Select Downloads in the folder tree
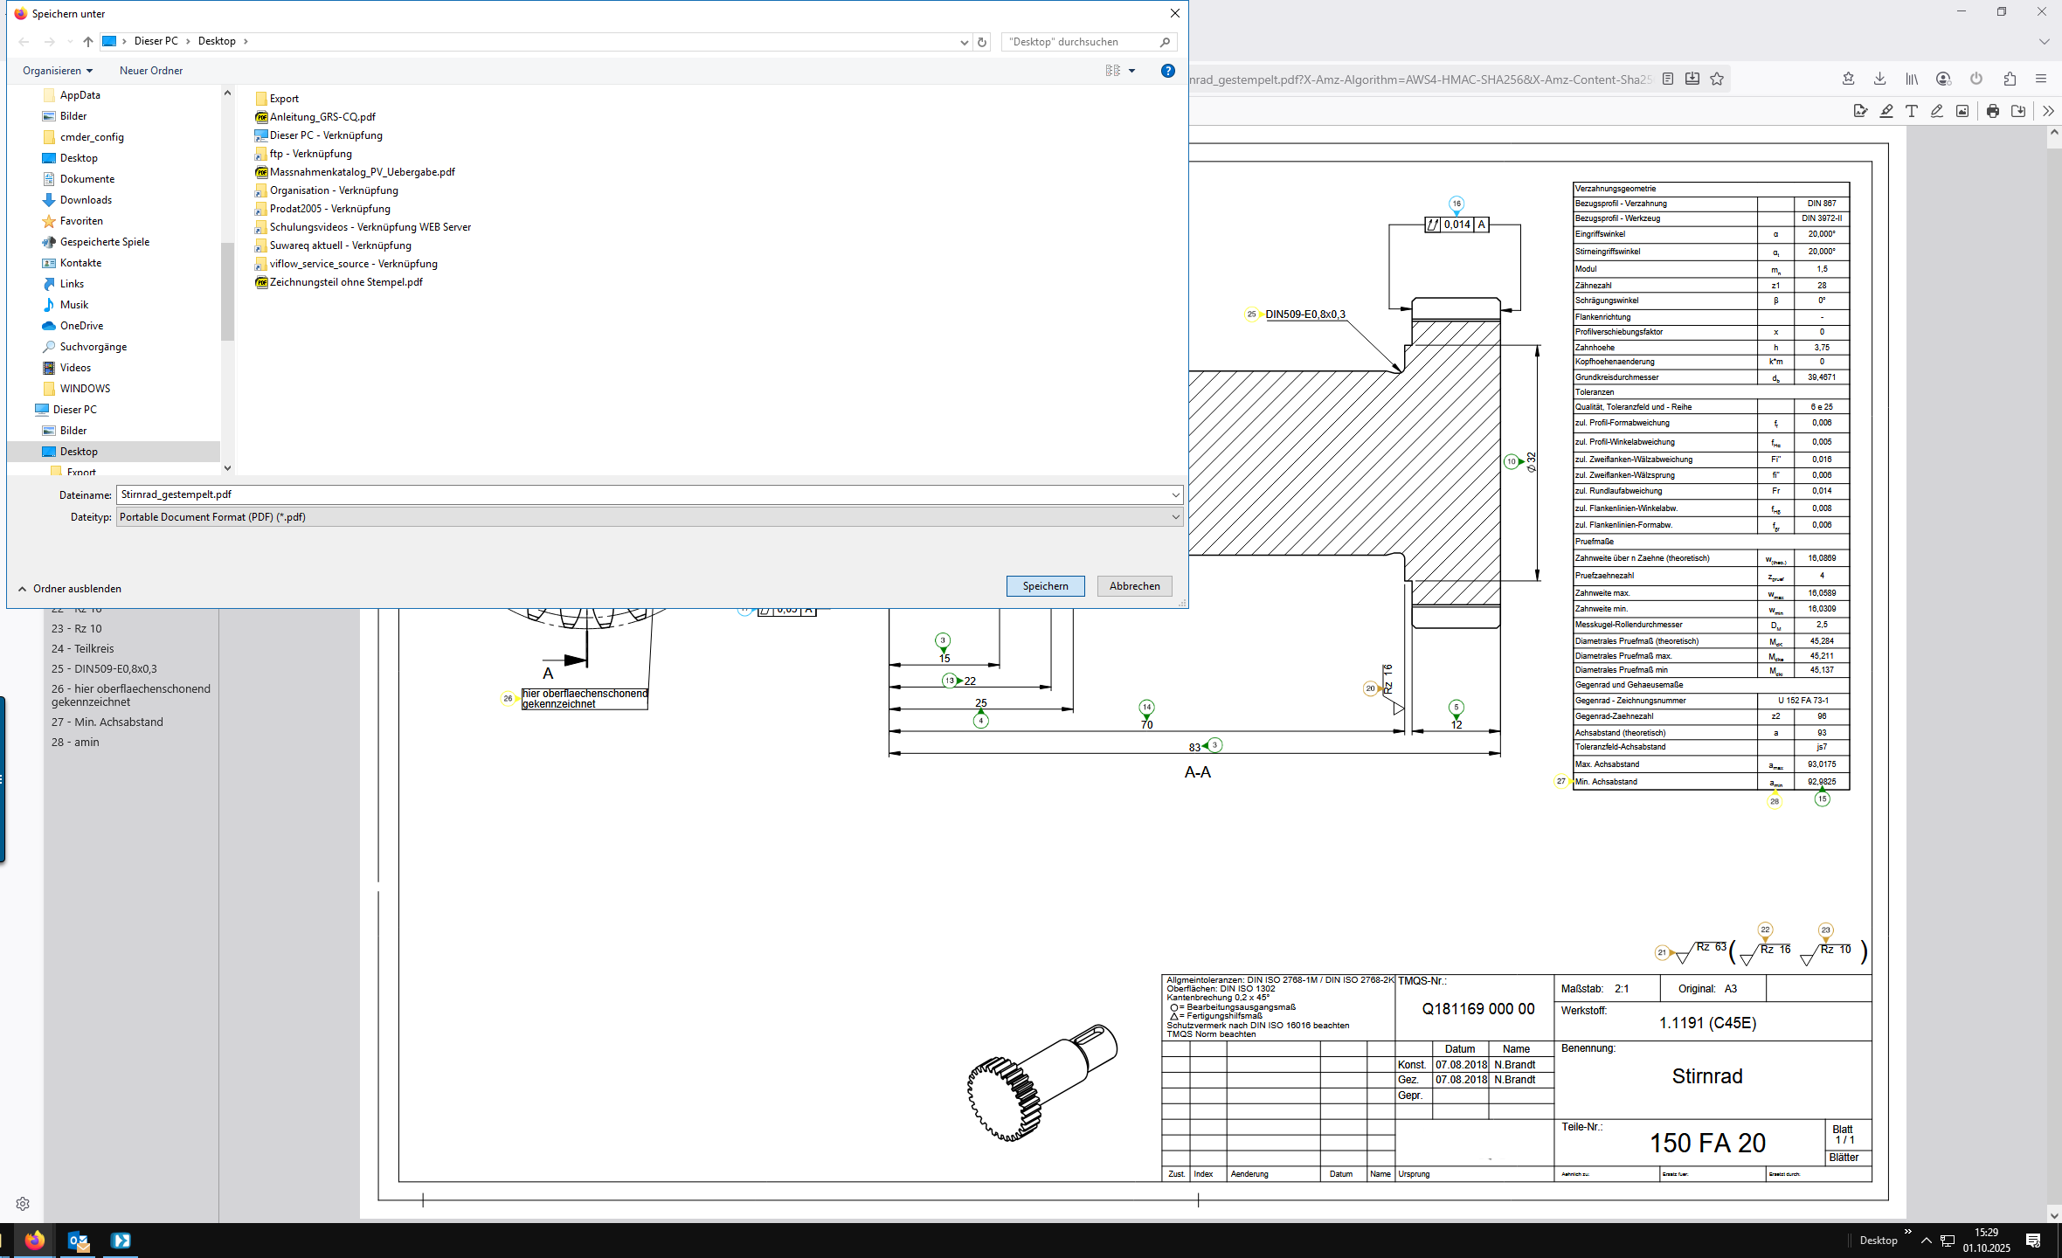This screenshot has height=1258, width=2062. (x=86, y=200)
